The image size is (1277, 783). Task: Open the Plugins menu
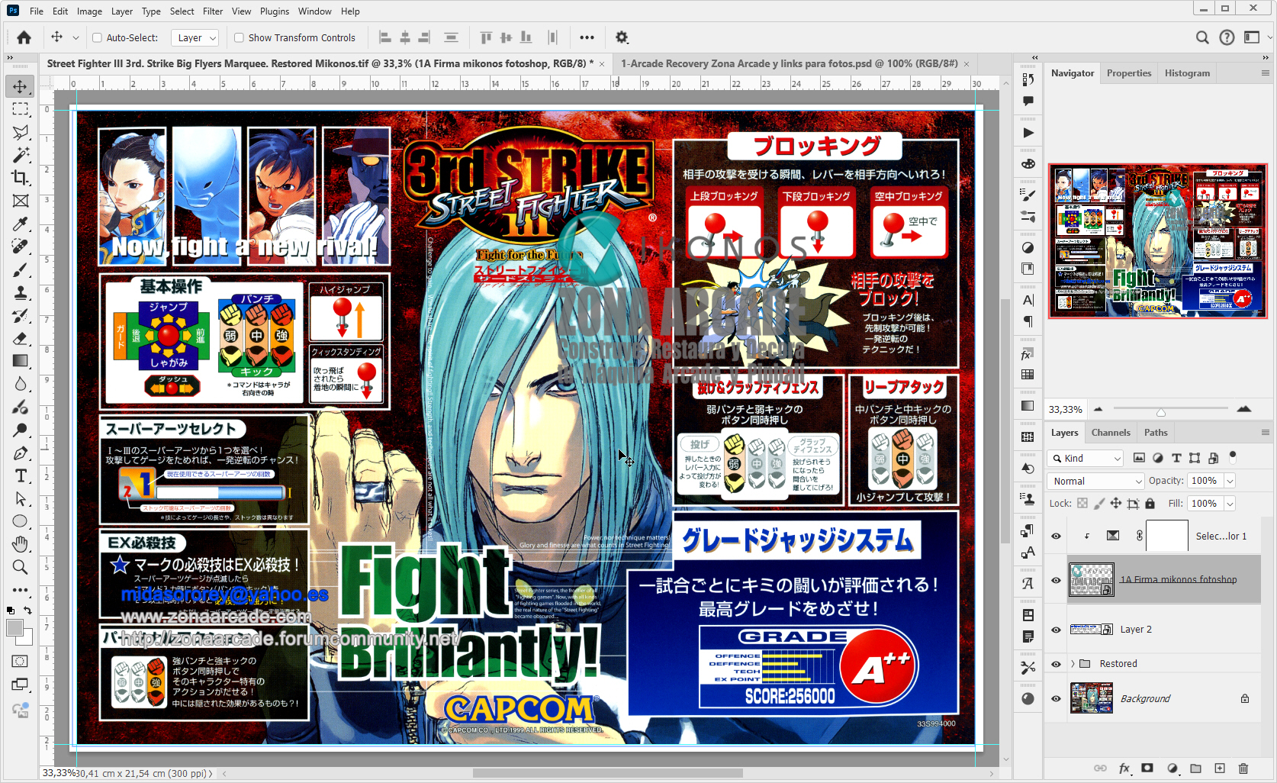(275, 11)
